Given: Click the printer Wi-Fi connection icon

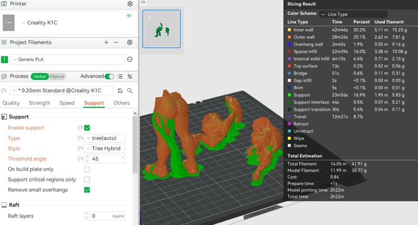Looking at the screenshot, I should [x=129, y=16].
